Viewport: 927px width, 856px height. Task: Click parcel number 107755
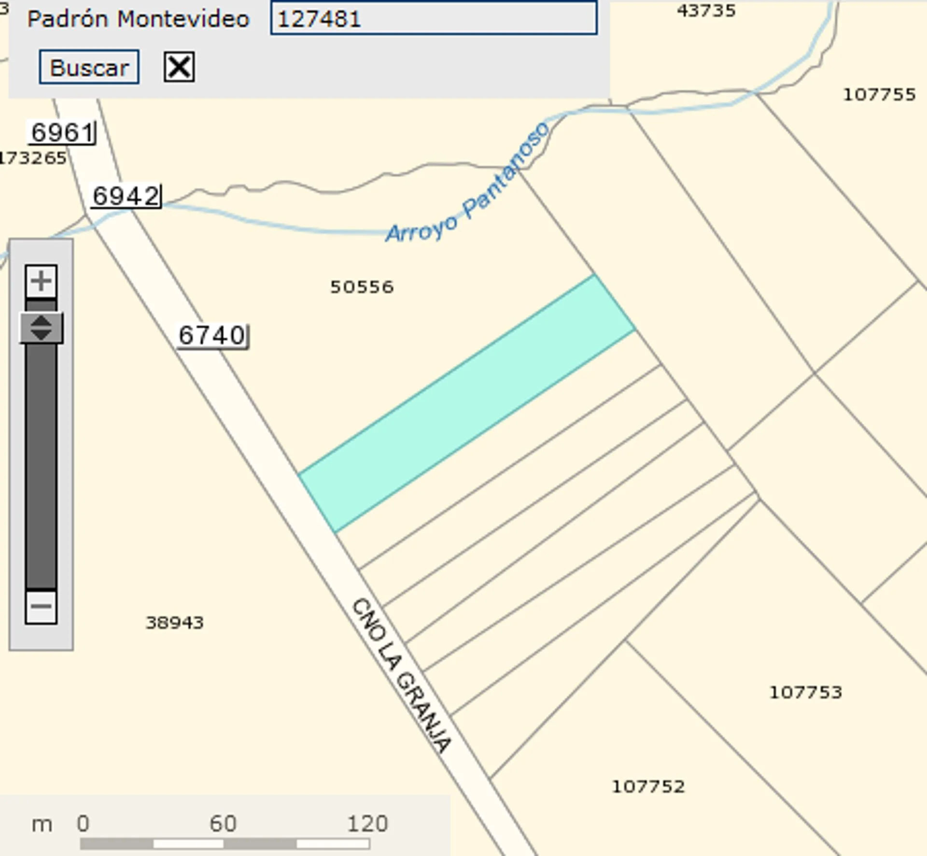pyautogui.click(x=879, y=94)
